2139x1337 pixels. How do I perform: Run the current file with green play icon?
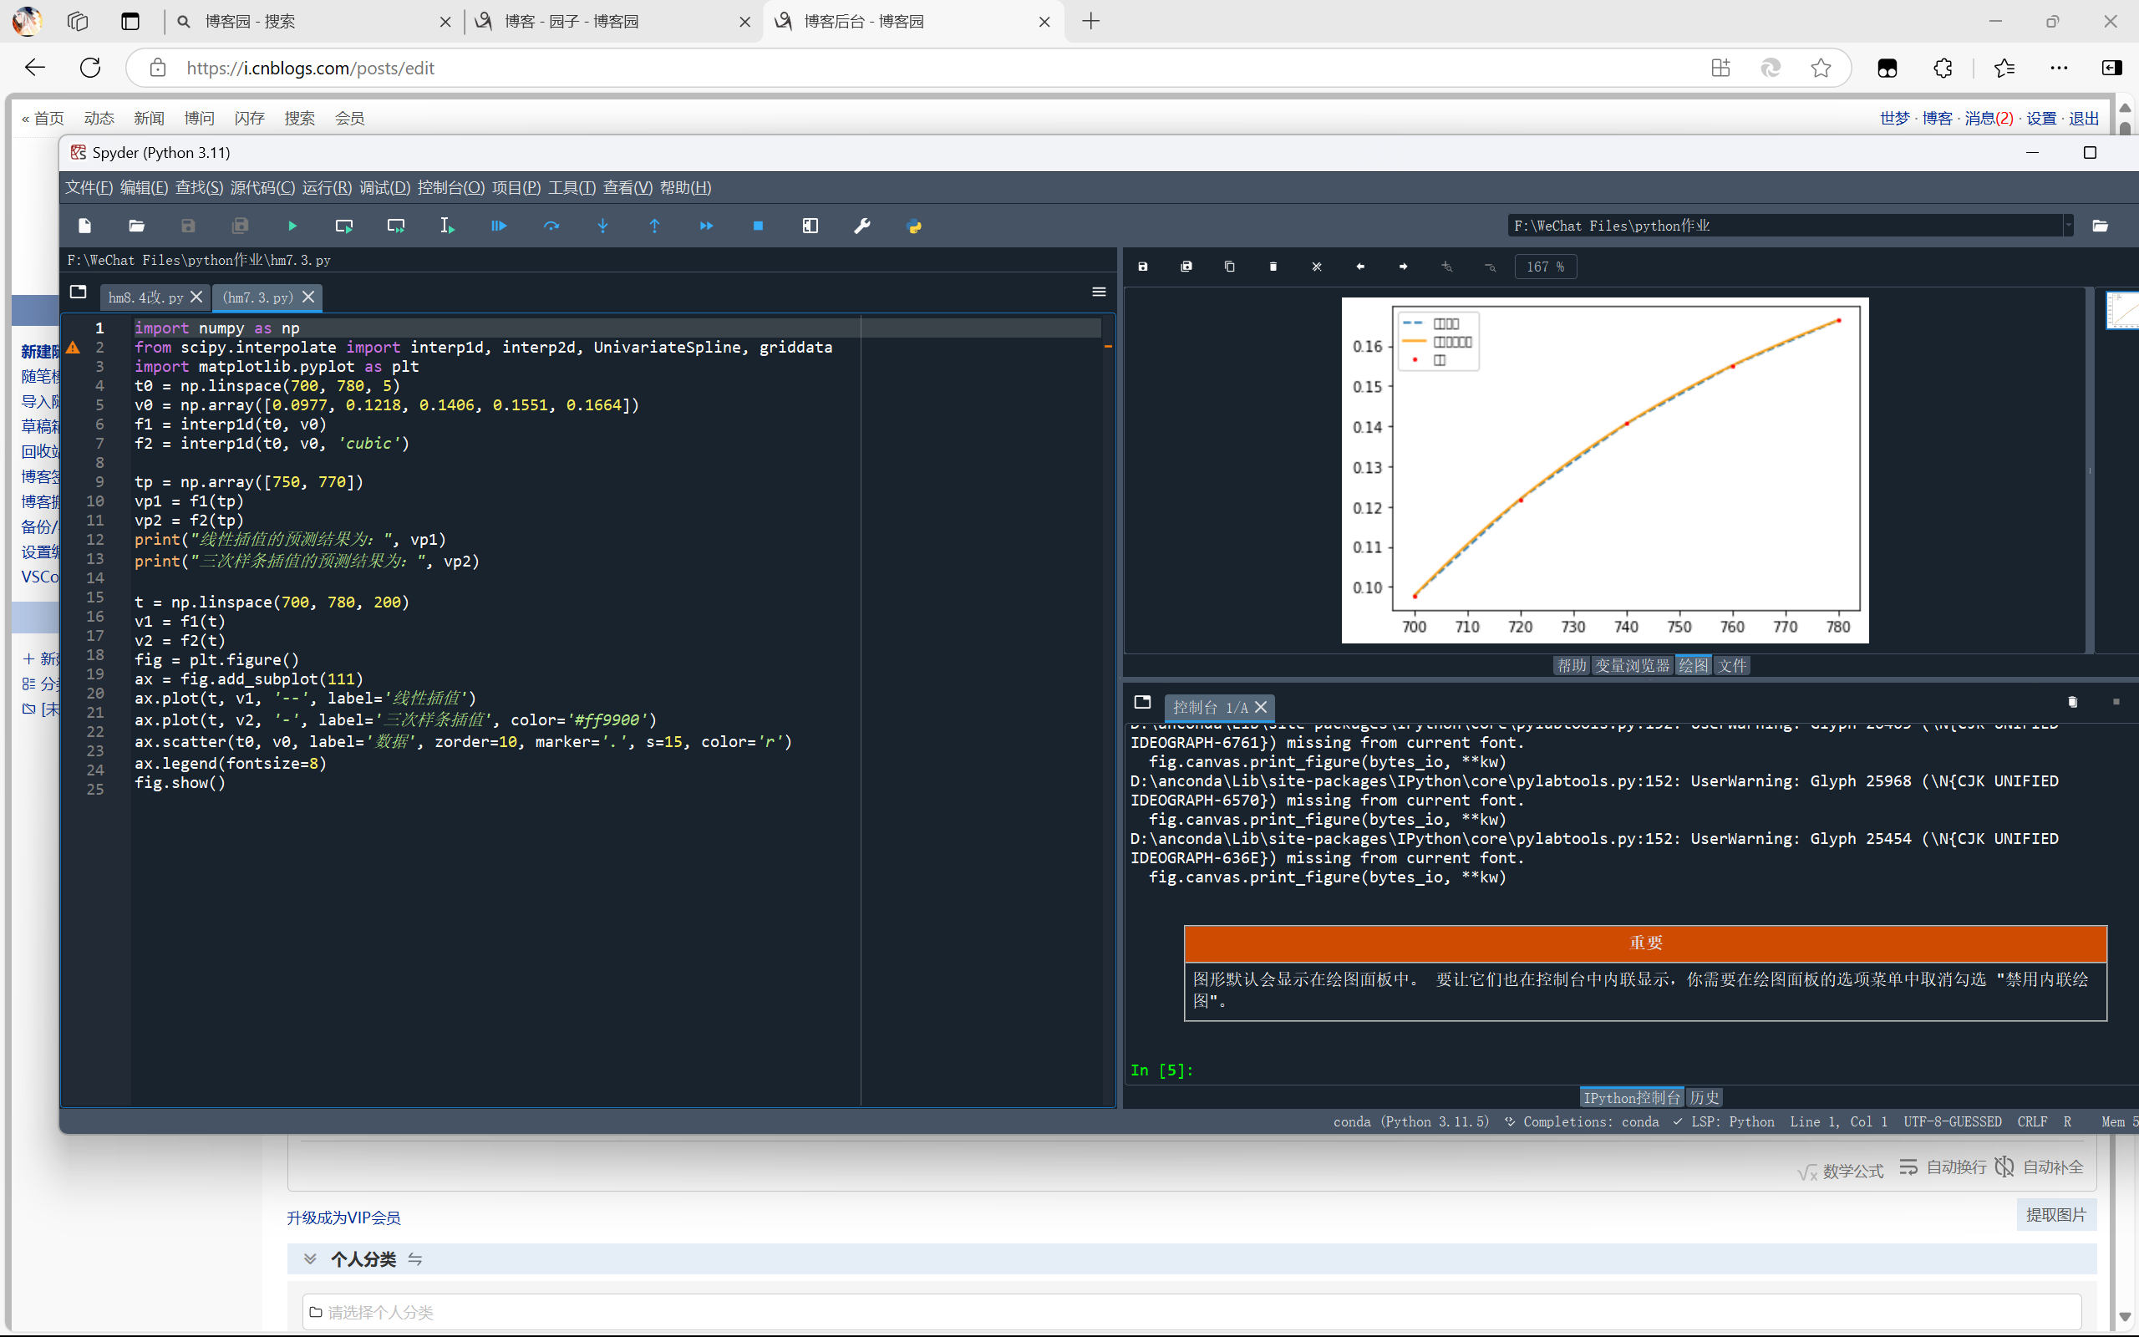292,226
